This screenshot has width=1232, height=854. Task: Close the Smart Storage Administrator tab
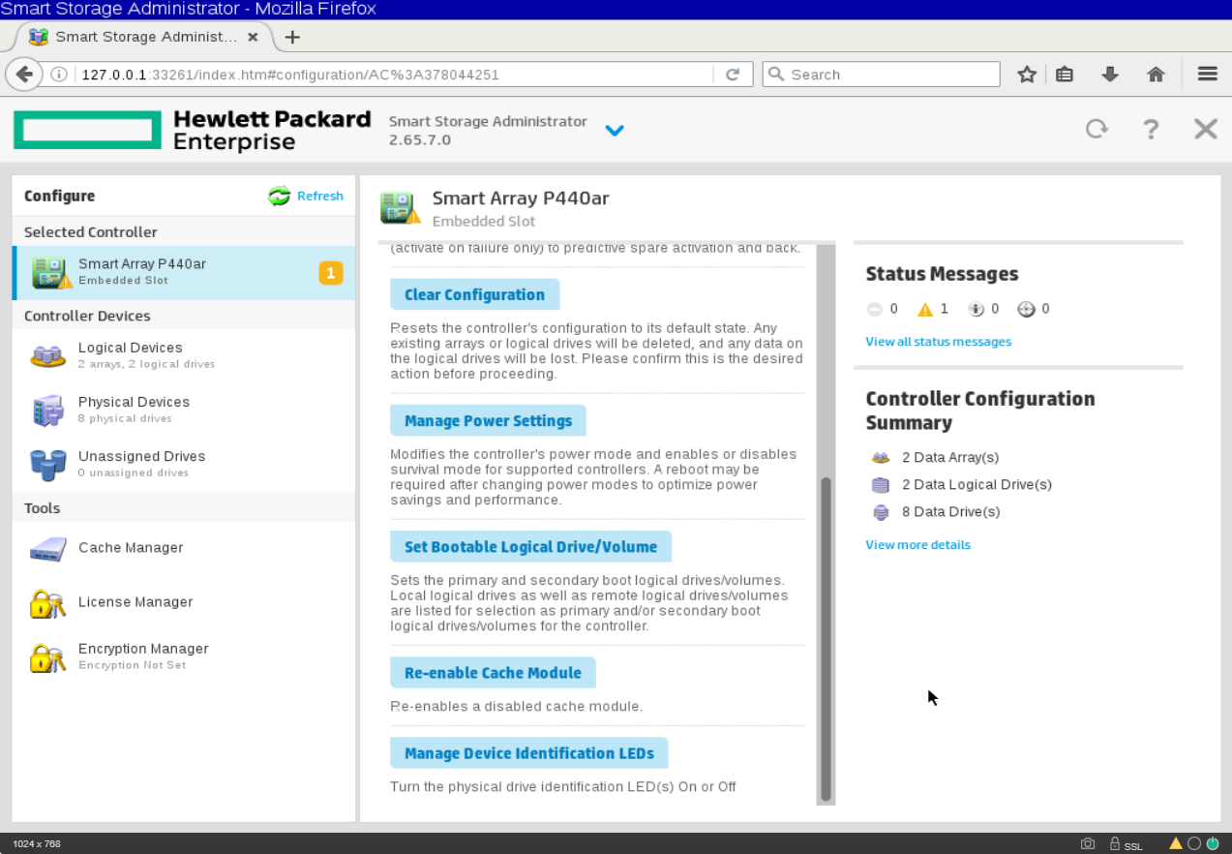253,37
